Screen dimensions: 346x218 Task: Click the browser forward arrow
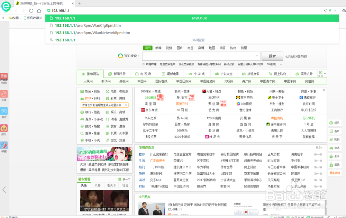[x=23, y=11]
